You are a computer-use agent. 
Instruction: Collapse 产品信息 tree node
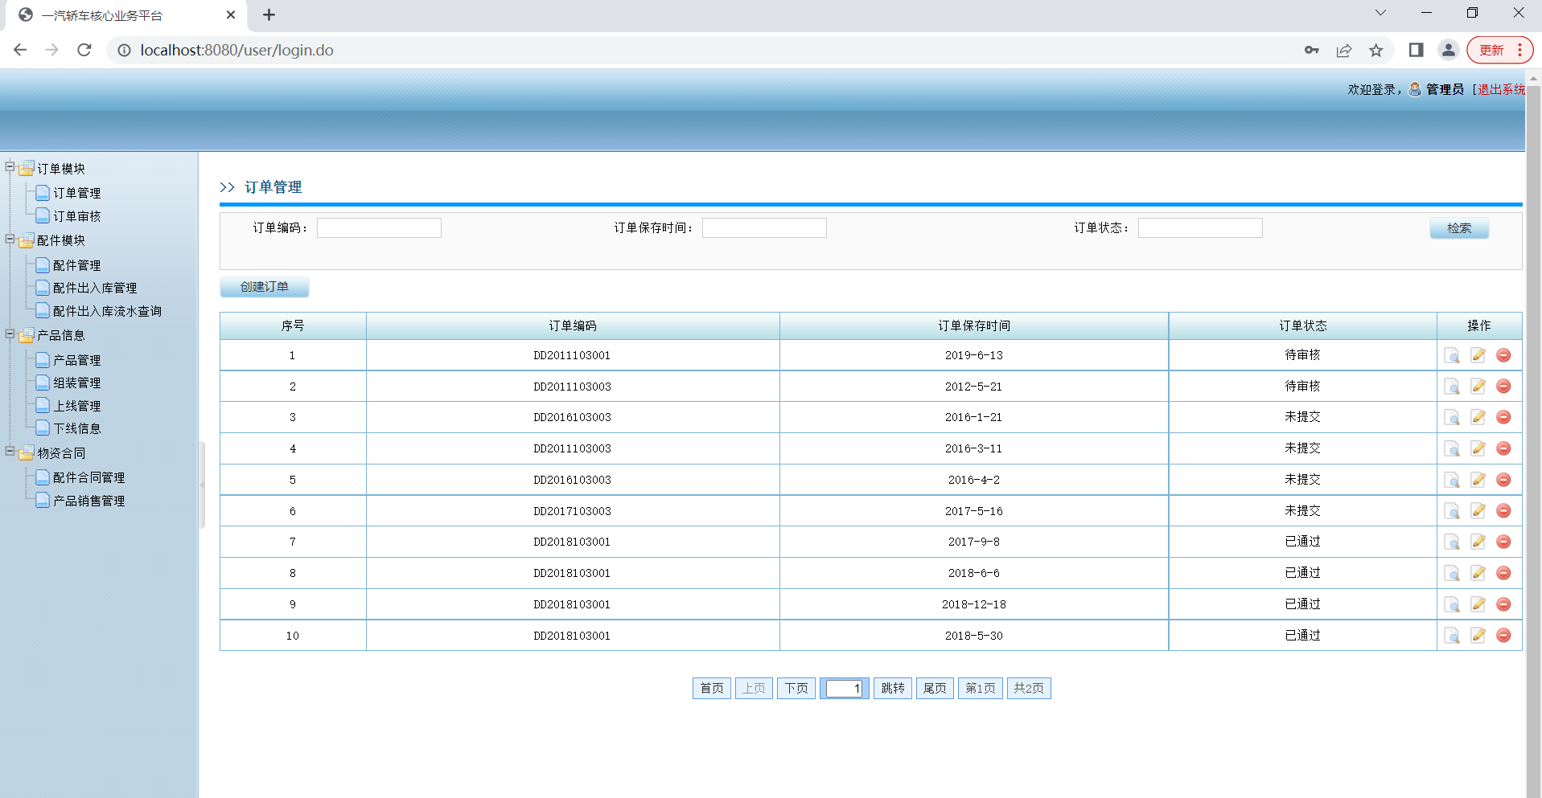click(x=10, y=334)
